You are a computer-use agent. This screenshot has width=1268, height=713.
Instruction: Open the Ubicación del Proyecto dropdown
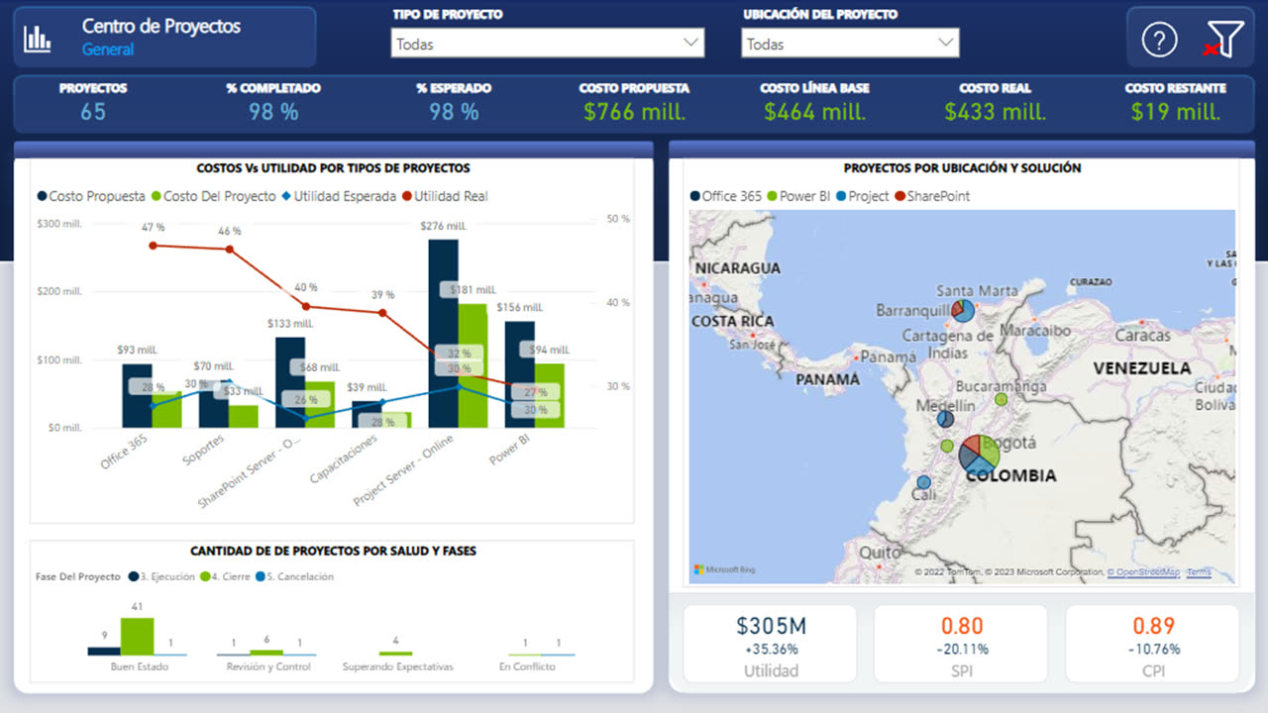850,44
